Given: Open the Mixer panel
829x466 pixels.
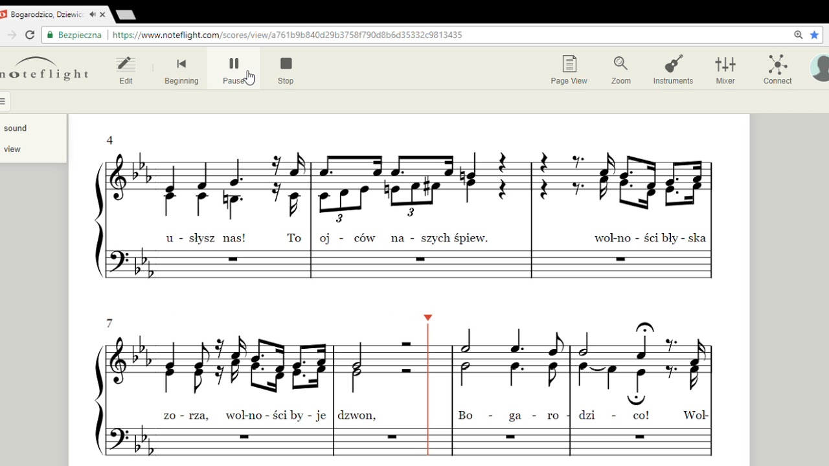Looking at the screenshot, I should click(725, 71).
